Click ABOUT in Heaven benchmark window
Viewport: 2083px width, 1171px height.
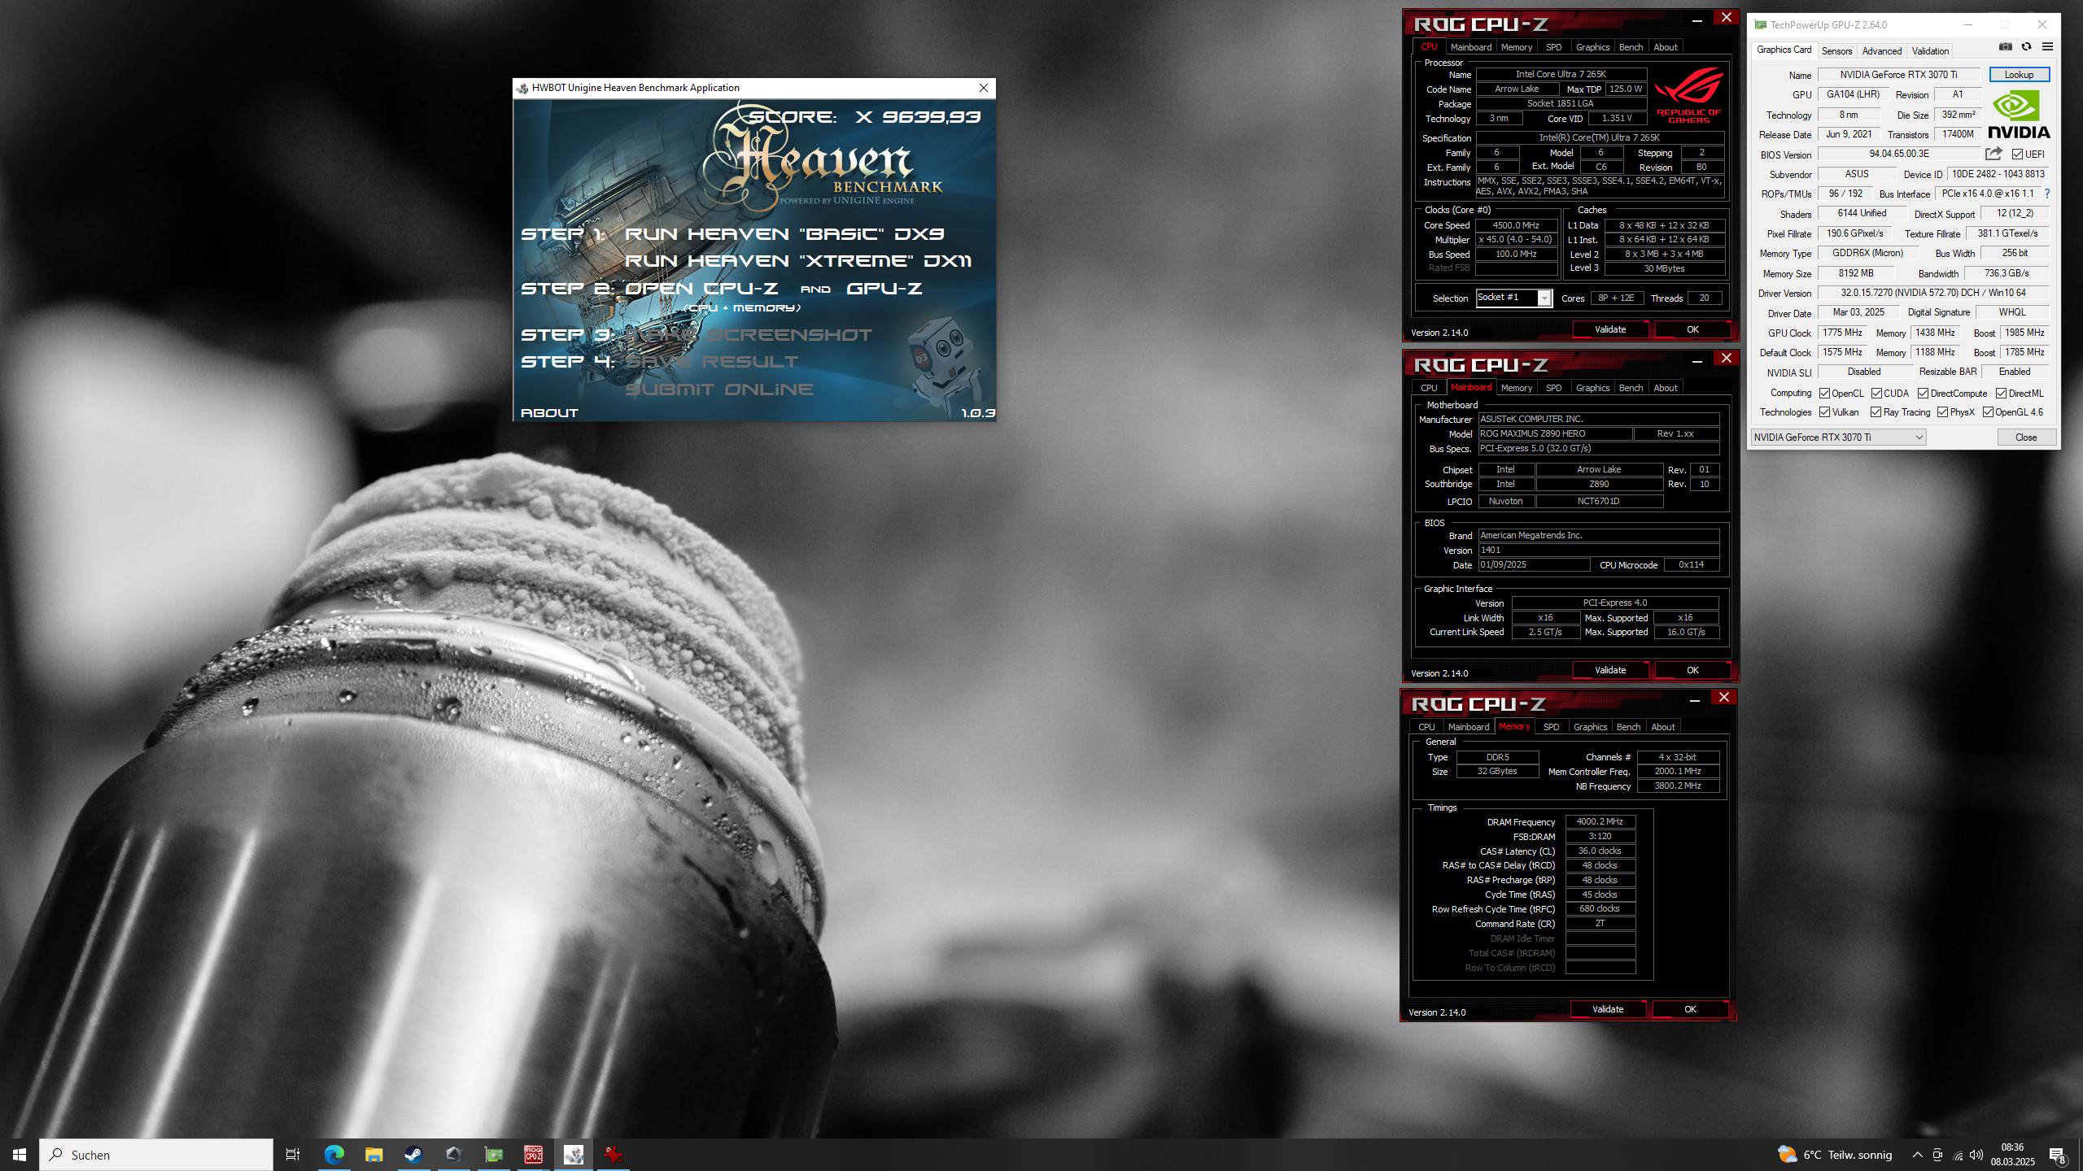(x=549, y=413)
